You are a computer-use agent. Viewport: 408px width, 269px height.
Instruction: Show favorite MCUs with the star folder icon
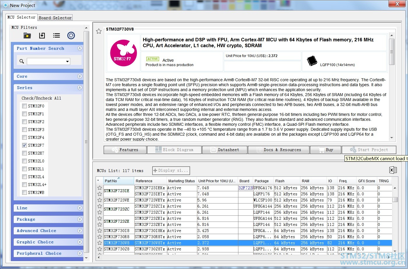(27, 36)
